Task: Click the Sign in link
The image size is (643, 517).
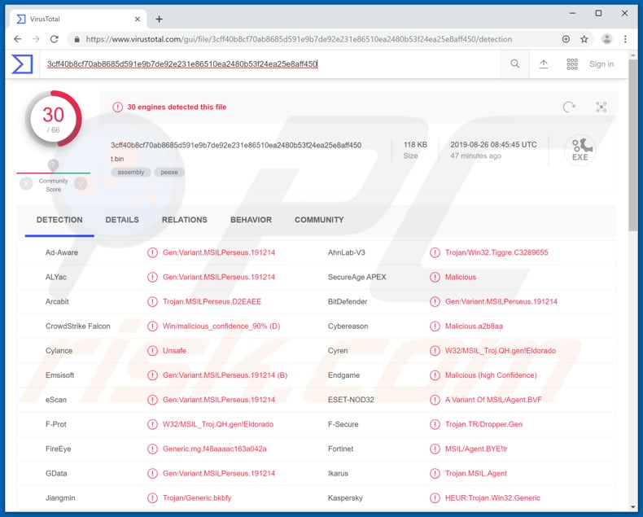Action: pos(601,64)
